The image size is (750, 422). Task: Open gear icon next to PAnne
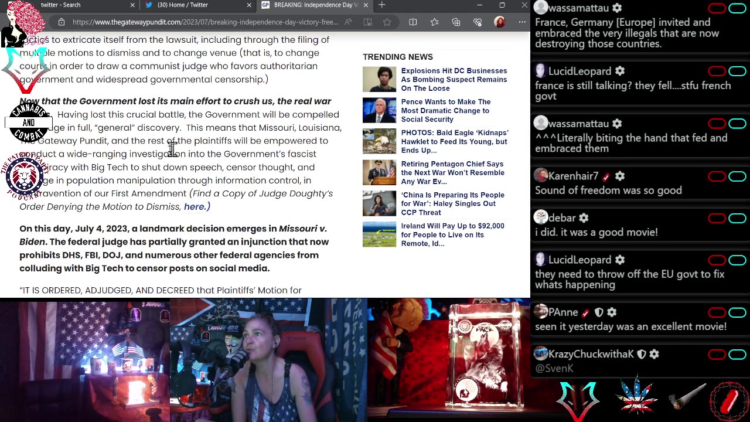click(612, 312)
